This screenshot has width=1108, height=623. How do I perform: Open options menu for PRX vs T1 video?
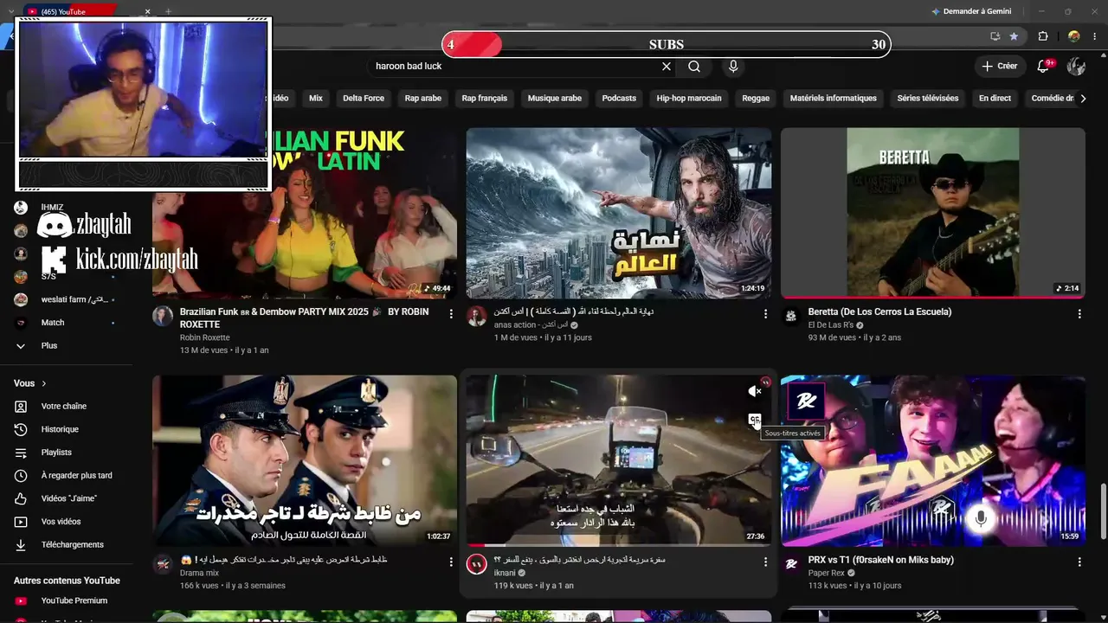(1079, 562)
